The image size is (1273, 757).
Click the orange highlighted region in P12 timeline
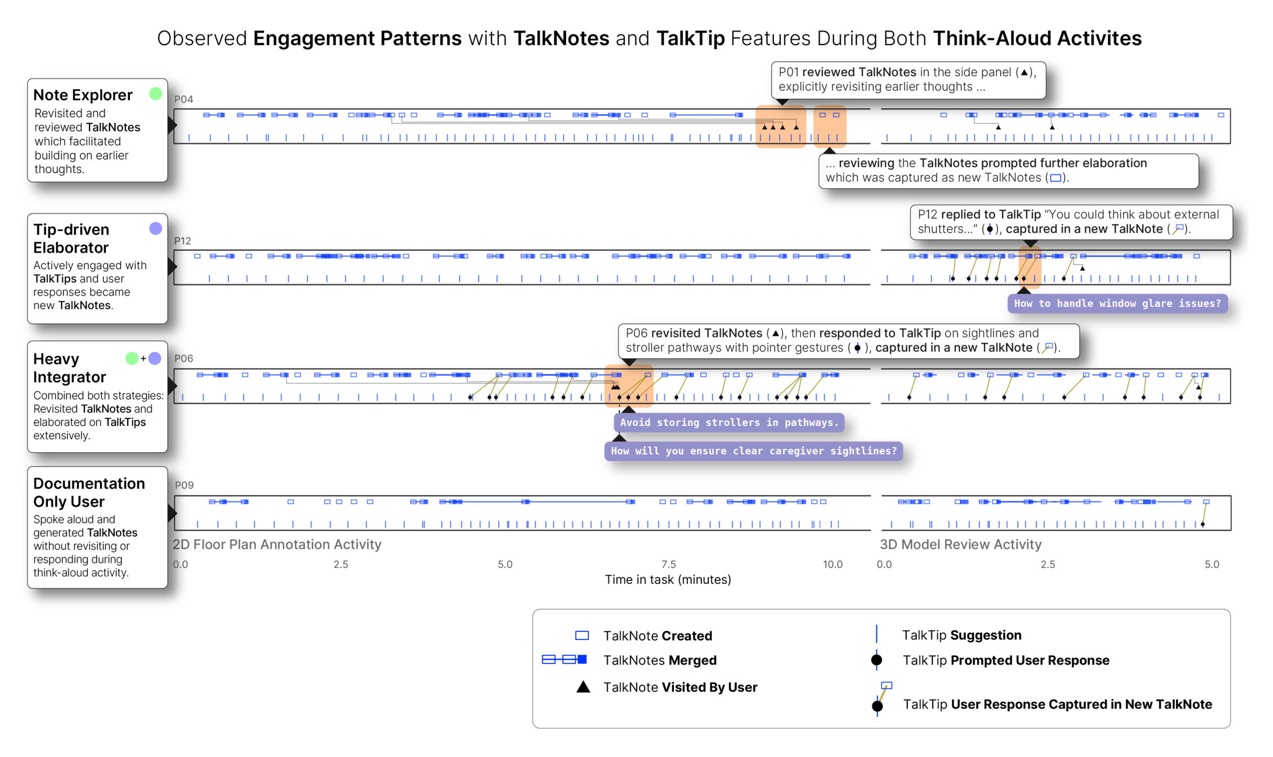1030,267
